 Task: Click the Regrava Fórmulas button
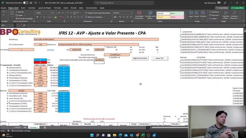point(140,58)
